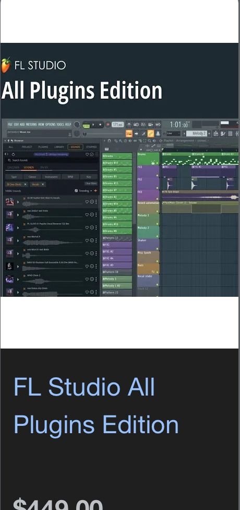Open the Trending sort dropdown
The image size is (240, 510).
[x=85, y=191]
